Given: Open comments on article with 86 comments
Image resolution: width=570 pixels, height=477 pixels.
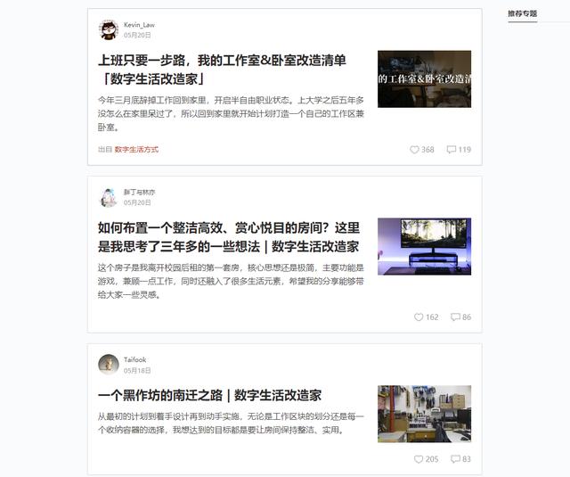Looking at the screenshot, I should (x=455, y=317).
